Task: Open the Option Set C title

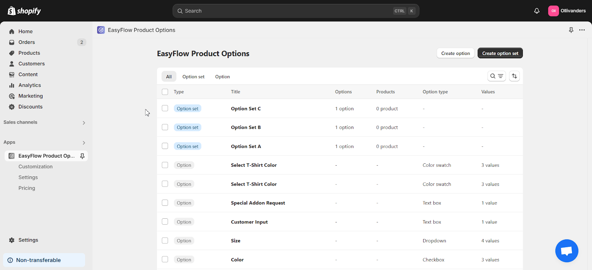Action: point(246,108)
